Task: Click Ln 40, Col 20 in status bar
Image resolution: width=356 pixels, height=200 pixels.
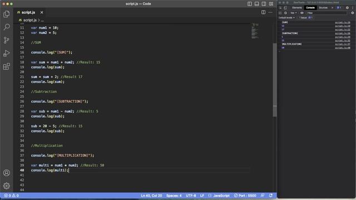Action: pos(151,196)
